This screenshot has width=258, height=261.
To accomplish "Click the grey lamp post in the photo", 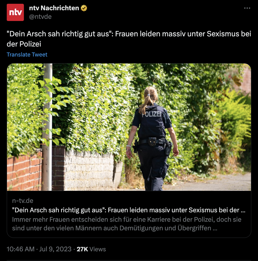I will click(47, 127).
